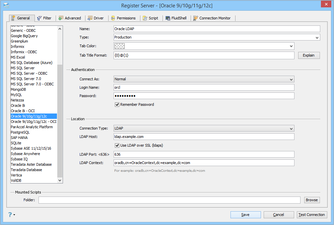The width and height of the screenshot is (334, 225).
Task: Click the Connection Monitor tab icon
Action: tap(196, 18)
